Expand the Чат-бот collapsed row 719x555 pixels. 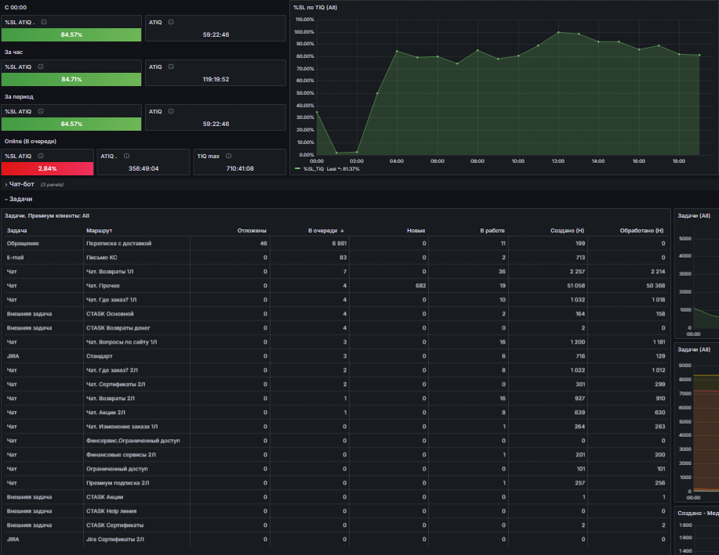tap(20, 184)
